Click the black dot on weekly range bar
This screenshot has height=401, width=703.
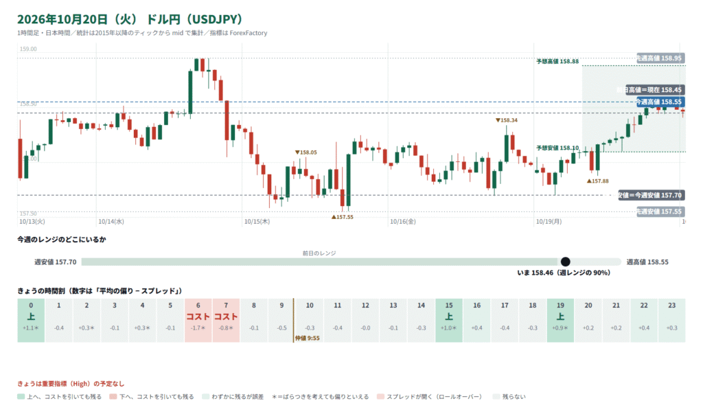pyautogui.click(x=566, y=262)
